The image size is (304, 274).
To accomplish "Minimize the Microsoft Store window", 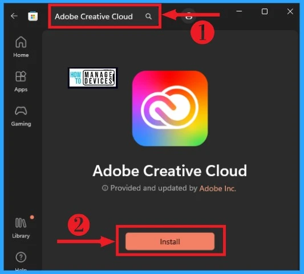I will [x=239, y=11].
